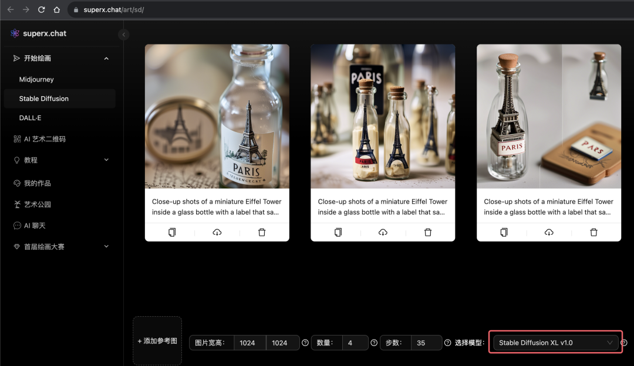Viewport: 634px width, 366px height.
Task: Click help icon next to 步数 field
Action: click(447, 343)
